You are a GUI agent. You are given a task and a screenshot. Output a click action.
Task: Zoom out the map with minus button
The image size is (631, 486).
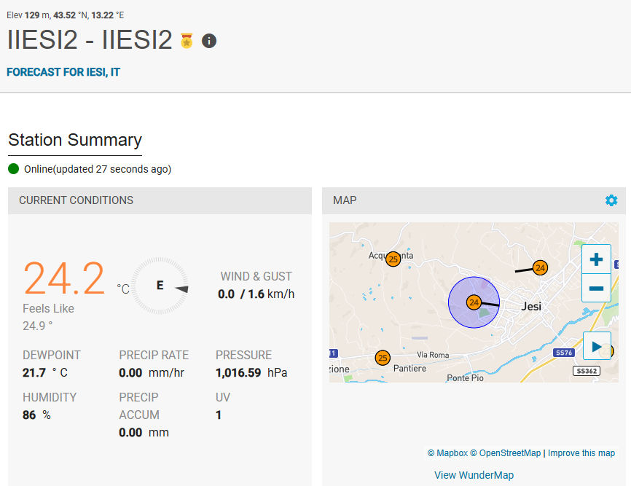click(x=596, y=288)
